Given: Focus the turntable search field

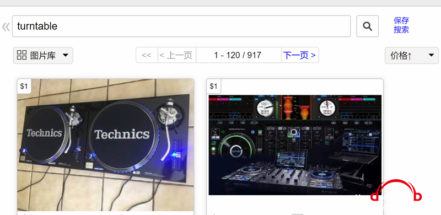Looking at the screenshot, I should click(181, 26).
